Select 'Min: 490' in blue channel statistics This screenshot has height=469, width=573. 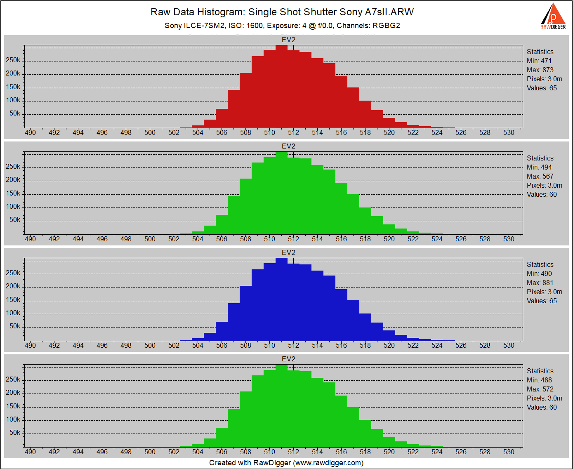539,273
